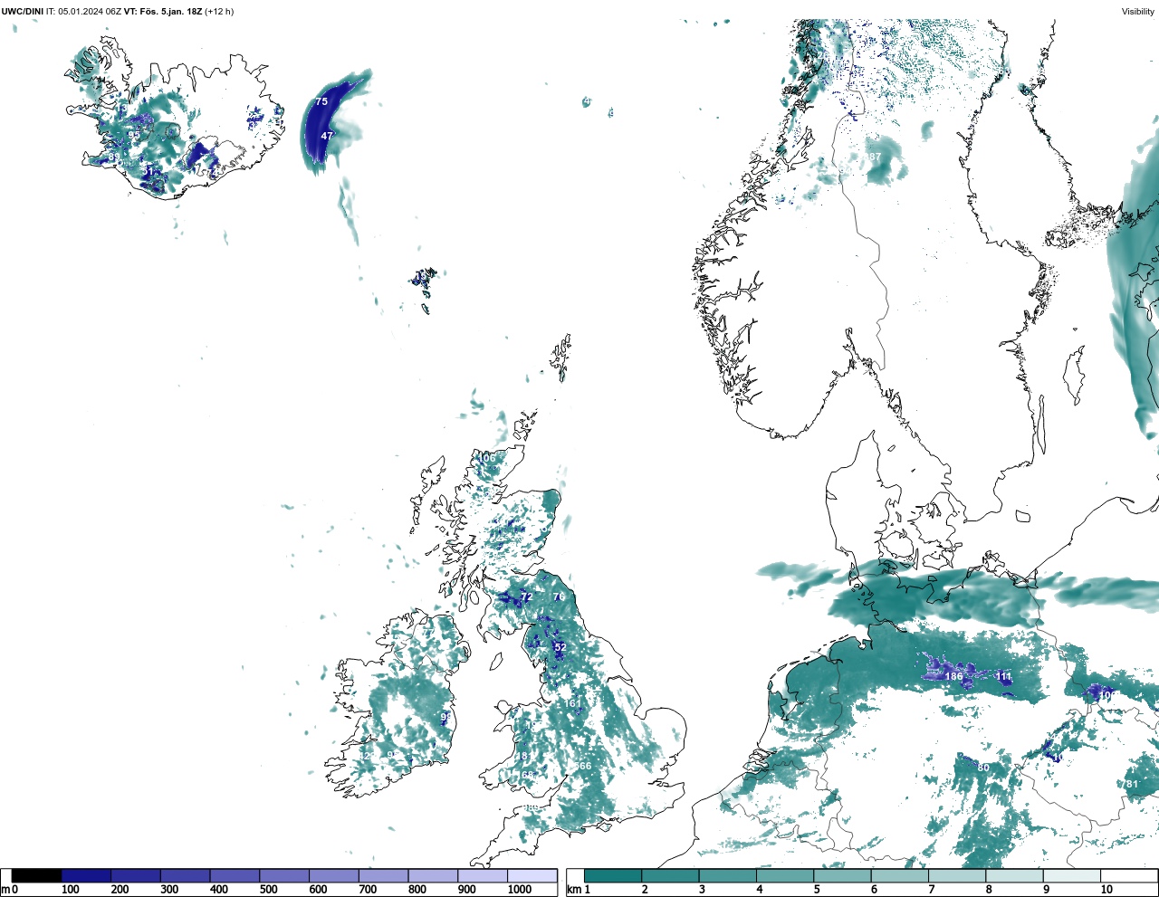This screenshot has width=1159, height=897.
Task: Click the value 52 over northern England
Action: coord(560,647)
